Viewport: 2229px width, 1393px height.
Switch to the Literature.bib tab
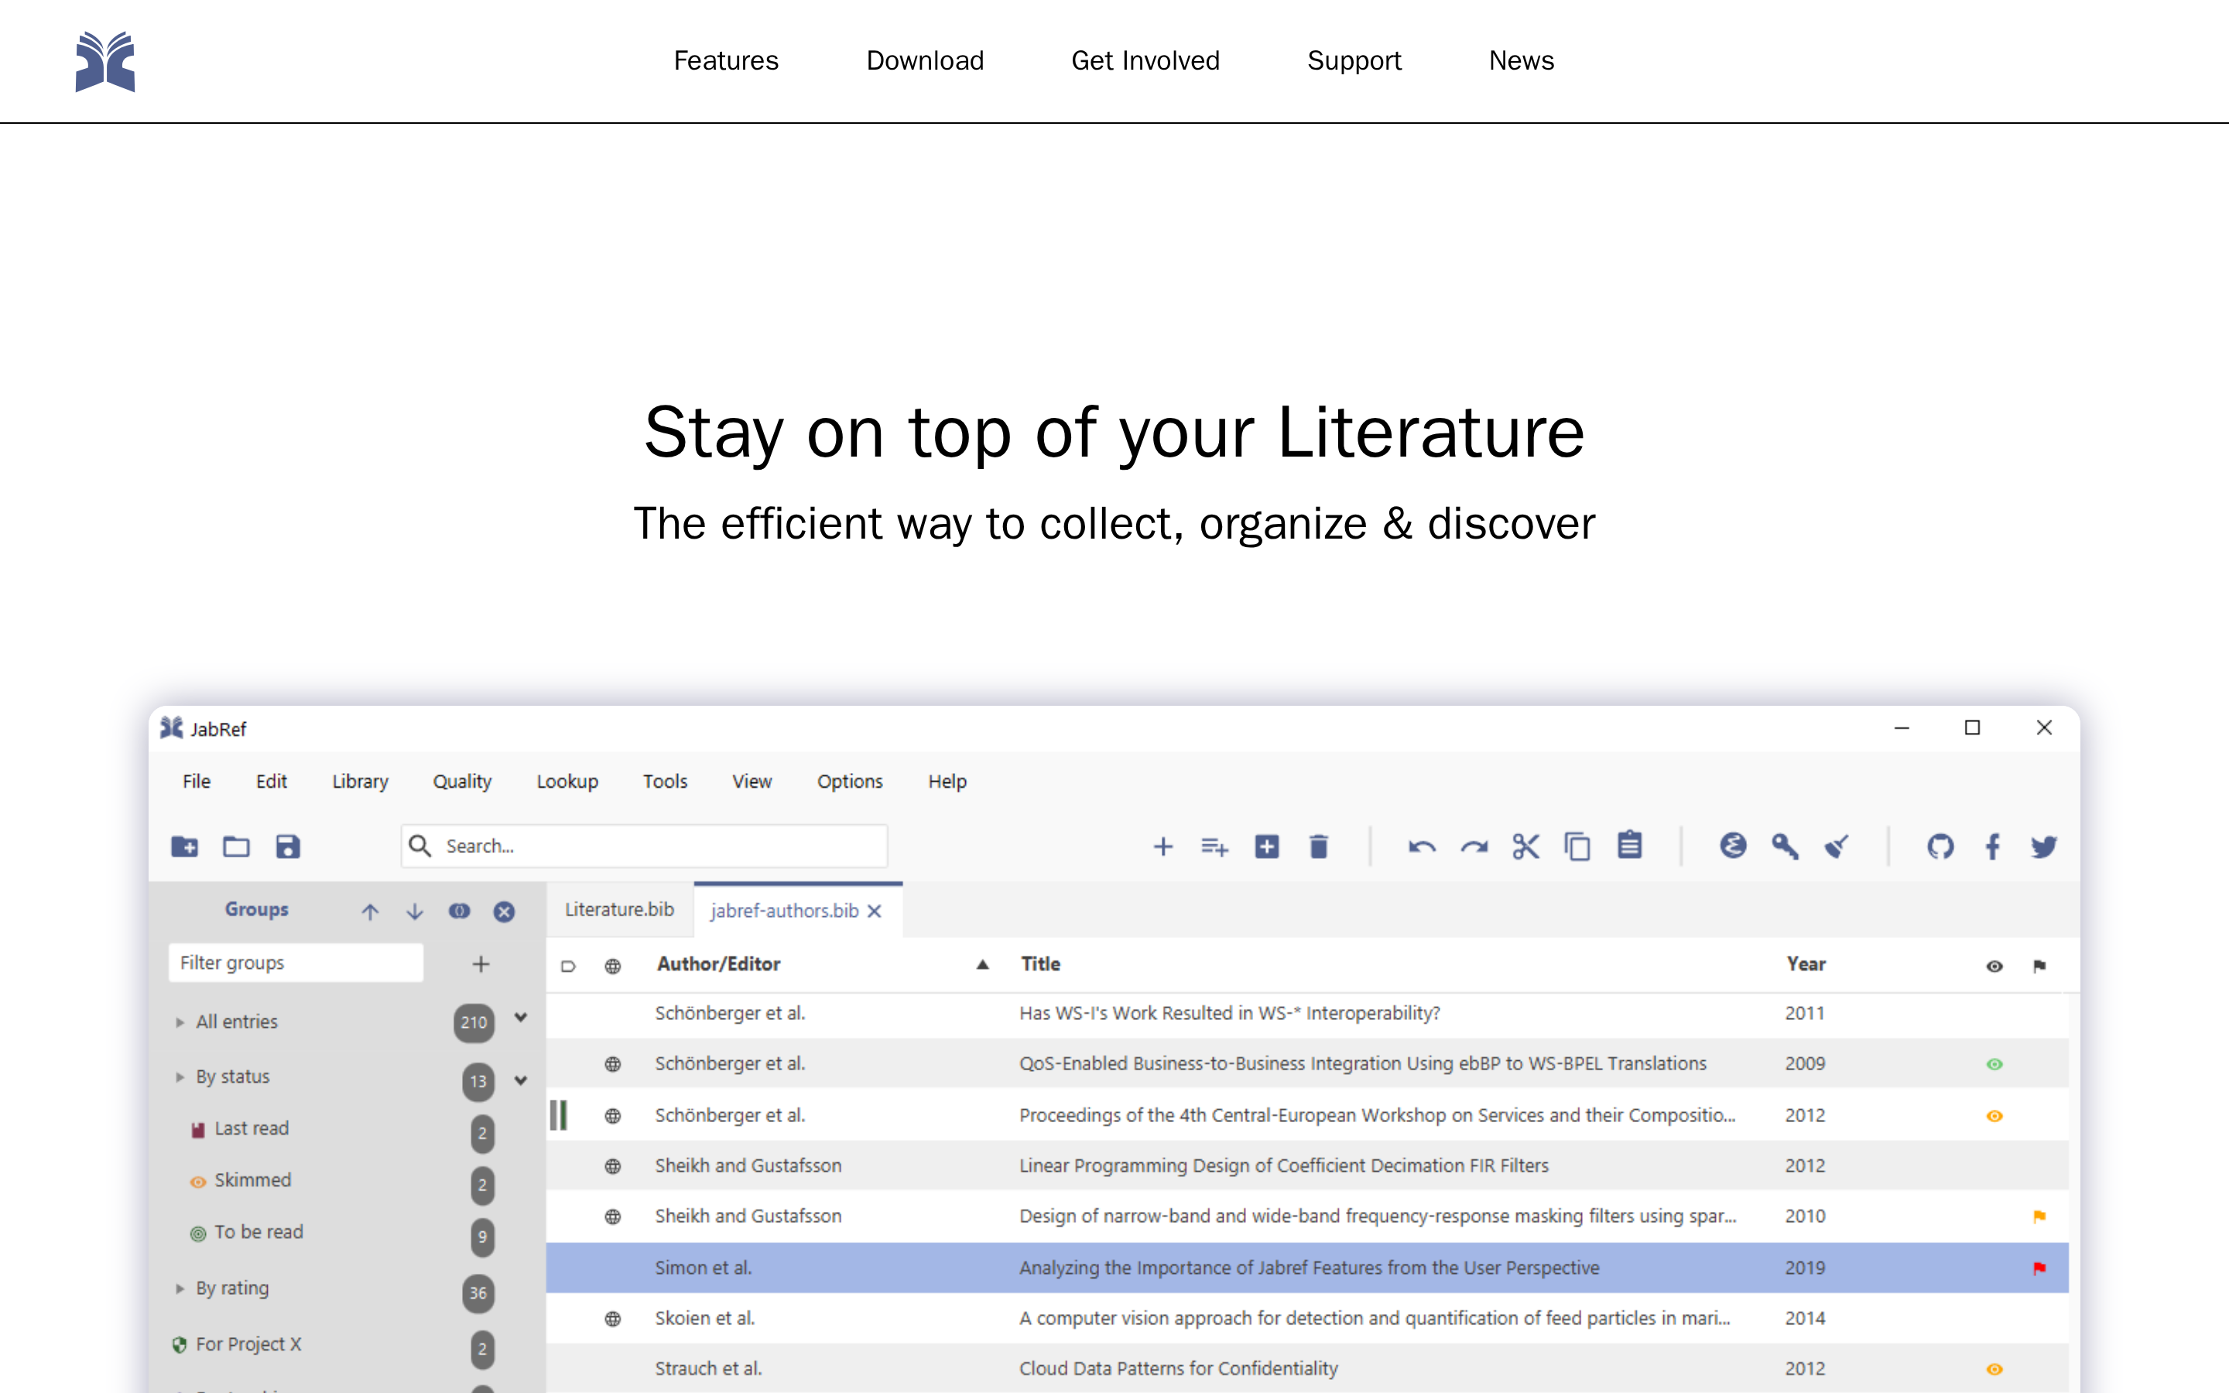619,909
